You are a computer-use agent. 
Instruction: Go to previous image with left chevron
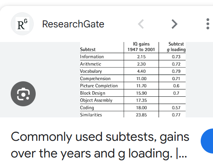pyautogui.click(x=141, y=24)
